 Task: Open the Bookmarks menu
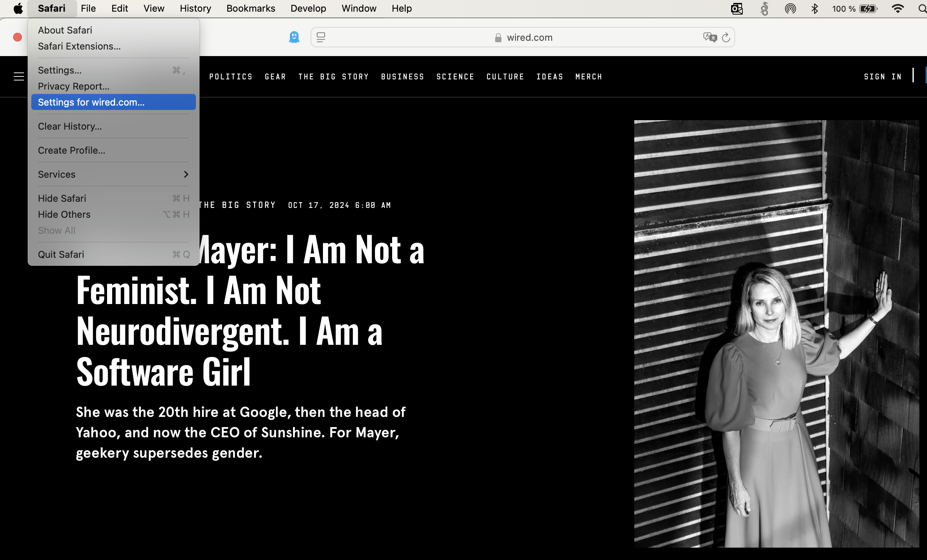(x=251, y=8)
